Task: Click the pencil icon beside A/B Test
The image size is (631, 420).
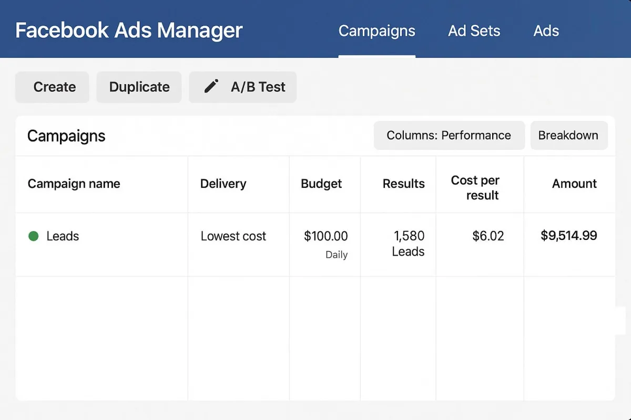Action: (x=211, y=87)
